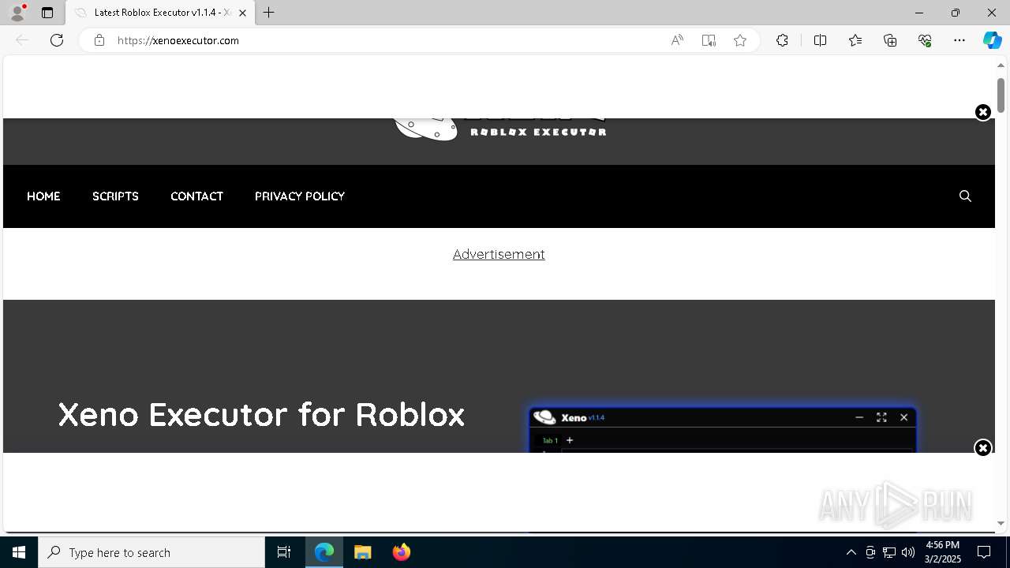
Task: Open PRIVACY POLICY page
Action: (x=300, y=196)
